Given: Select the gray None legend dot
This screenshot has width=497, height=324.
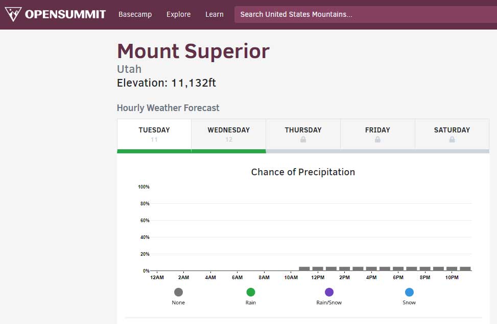Looking at the screenshot, I should click(x=178, y=292).
